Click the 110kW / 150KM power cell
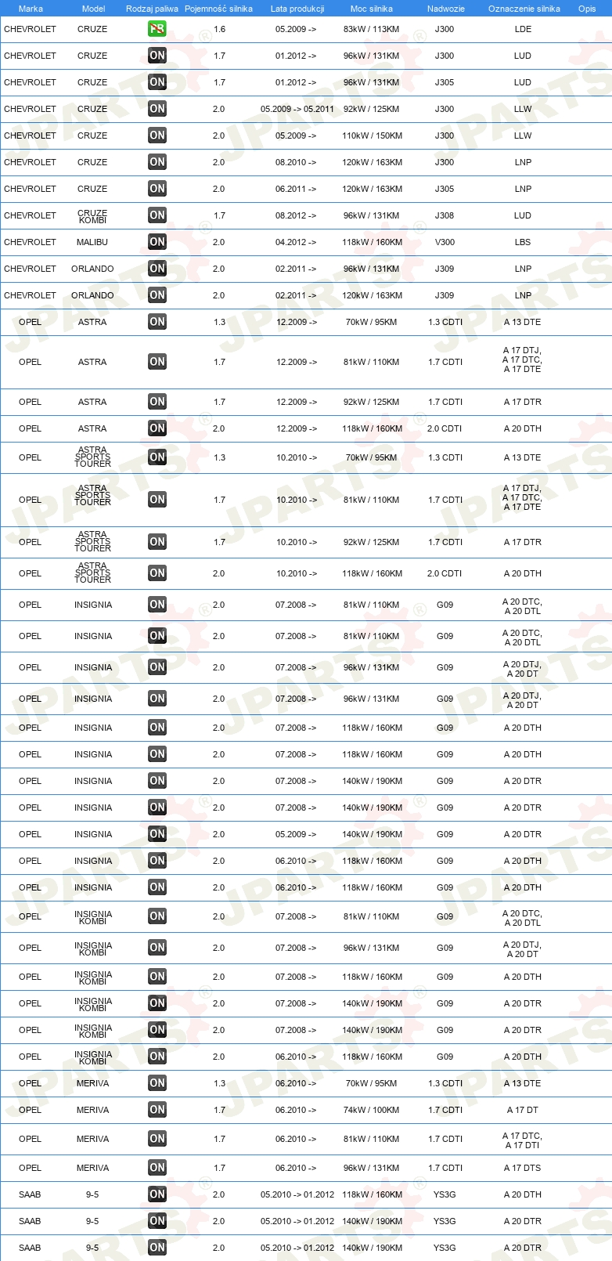The image size is (612, 1261). click(372, 135)
